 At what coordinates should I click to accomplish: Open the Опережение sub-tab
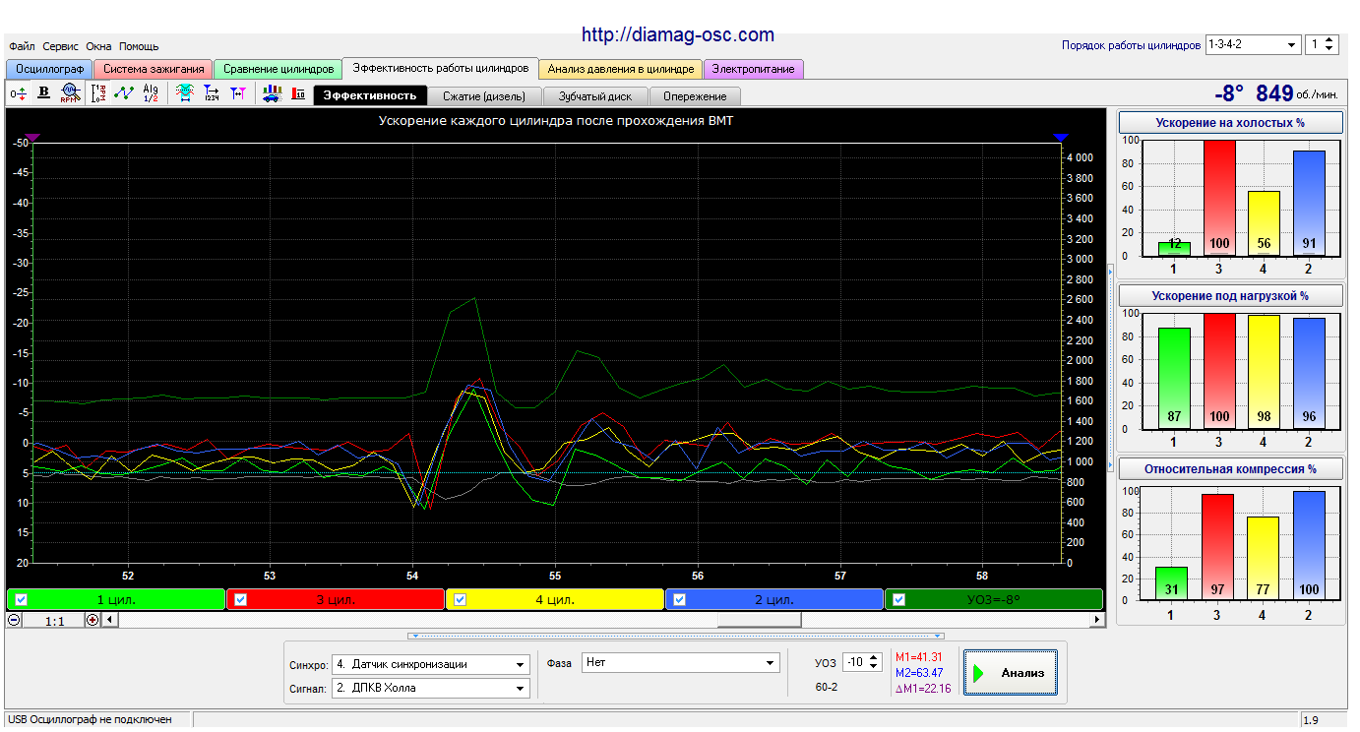[695, 96]
